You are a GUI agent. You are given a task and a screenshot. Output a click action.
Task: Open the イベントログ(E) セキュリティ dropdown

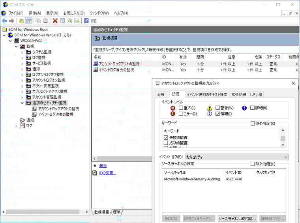click(x=237, y=157)
